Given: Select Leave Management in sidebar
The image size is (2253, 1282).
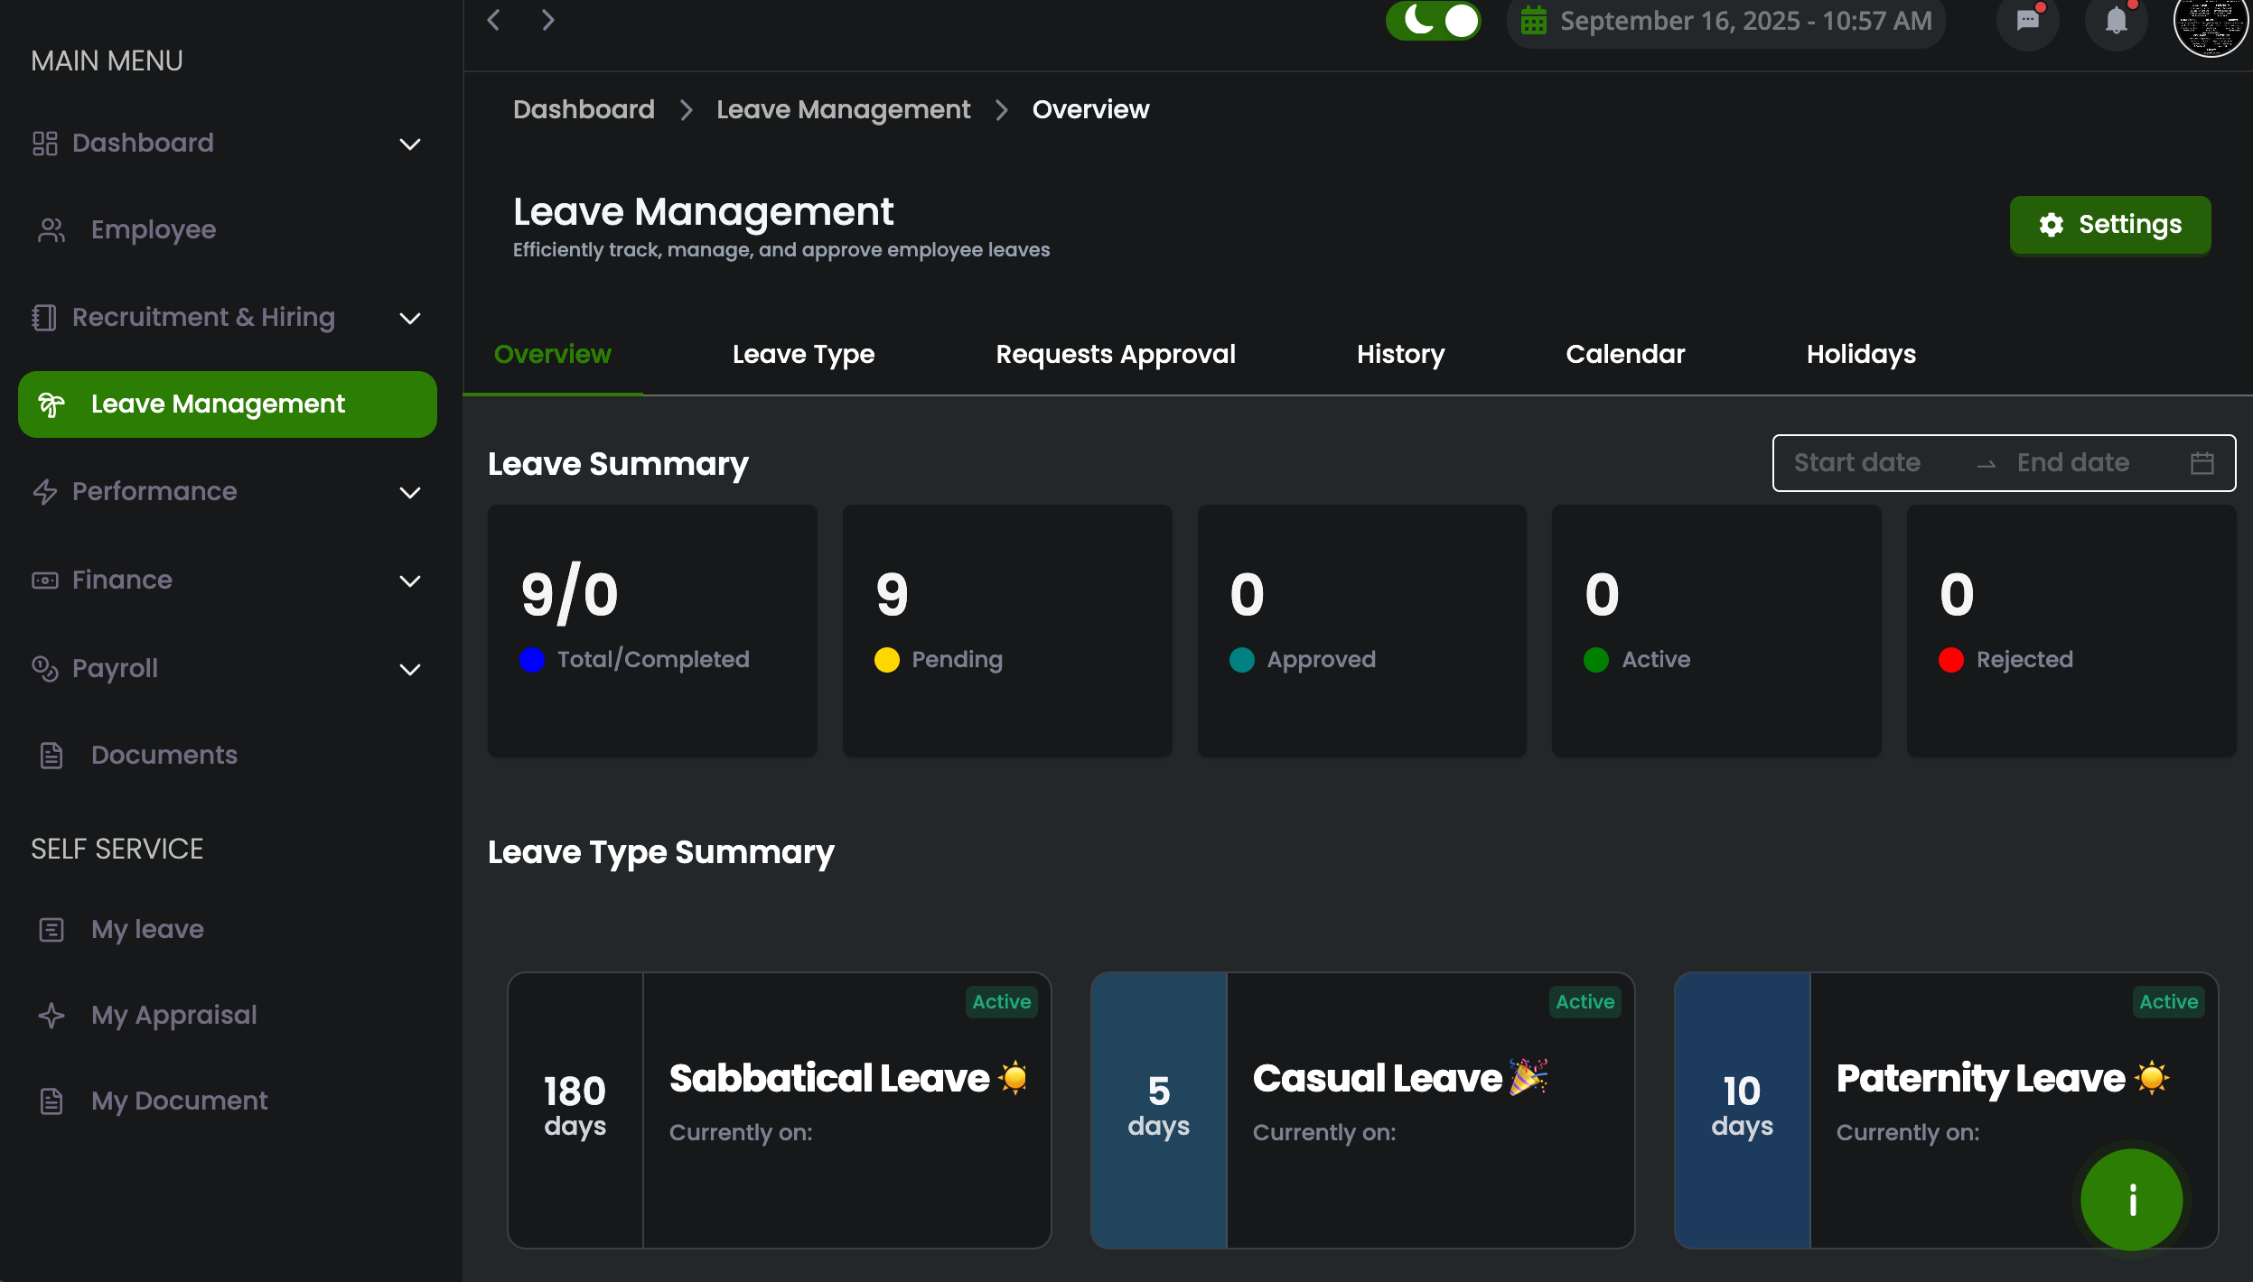Looking at the screenshot, I should 228,404.
